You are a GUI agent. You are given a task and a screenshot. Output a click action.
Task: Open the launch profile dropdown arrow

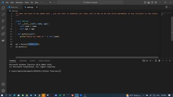coord(153,61)
